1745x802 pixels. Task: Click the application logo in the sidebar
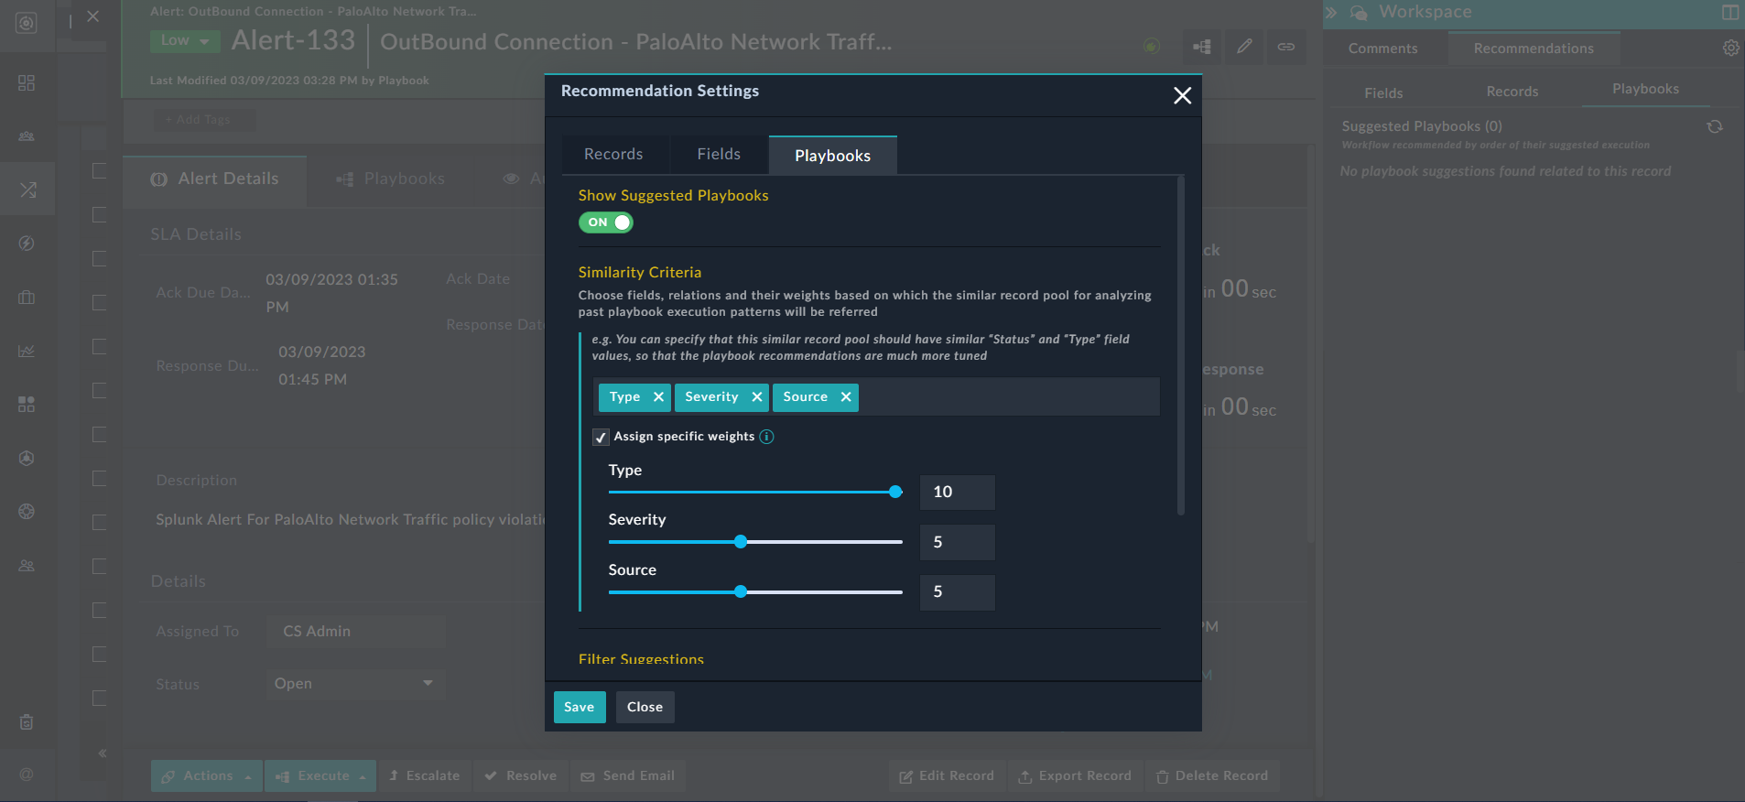(x=27, y=23)
